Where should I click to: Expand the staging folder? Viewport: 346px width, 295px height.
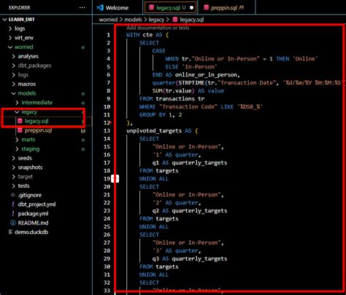pyautogui.click(x=17, y=149)
